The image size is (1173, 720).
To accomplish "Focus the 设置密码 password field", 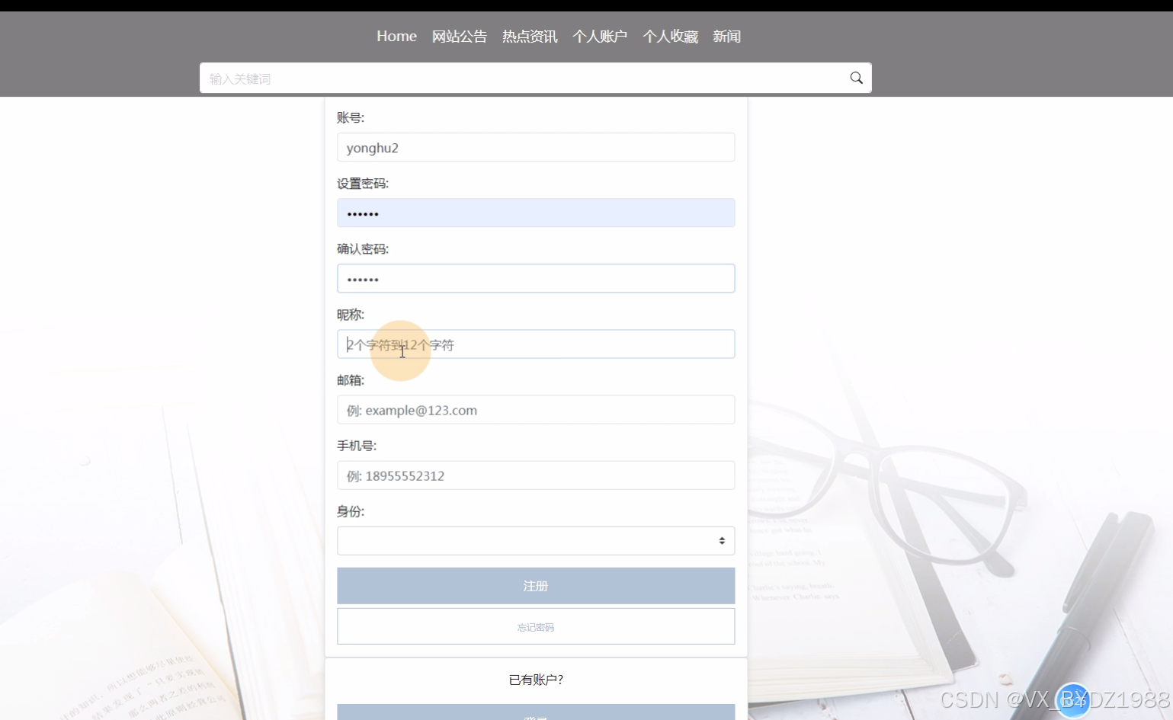I will [x=536, y=213].
